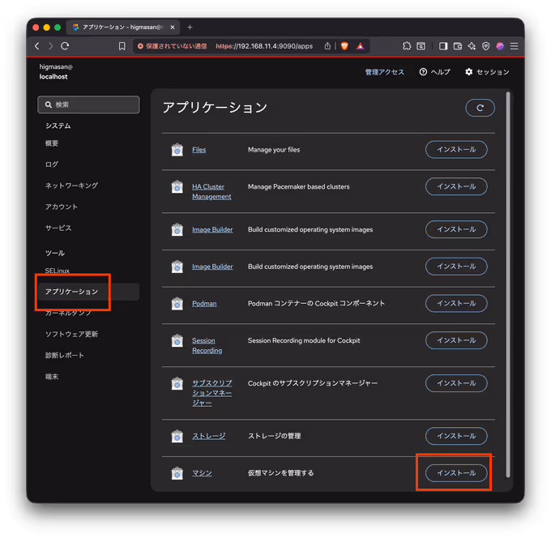Click the address bar URL

tap(264, 46)
